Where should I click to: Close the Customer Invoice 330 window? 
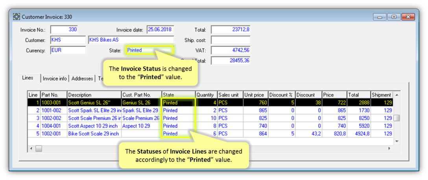(408, 17)
